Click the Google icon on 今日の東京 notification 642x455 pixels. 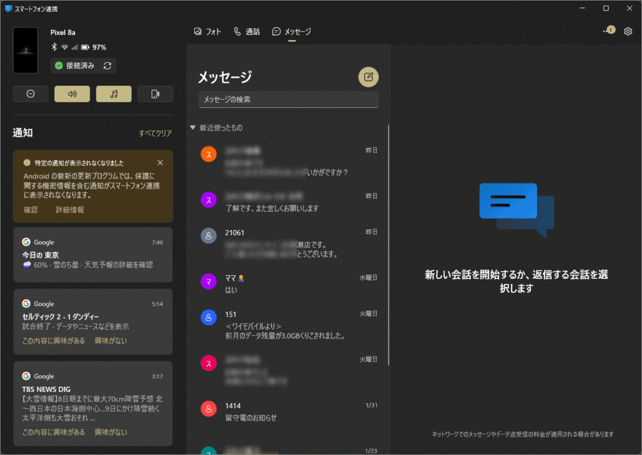(x=26, y=242)
